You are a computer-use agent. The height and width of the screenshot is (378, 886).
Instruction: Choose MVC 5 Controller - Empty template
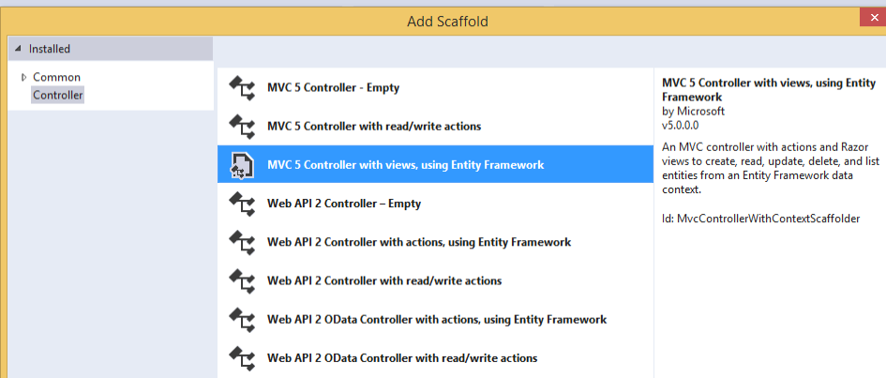(333, 88)
